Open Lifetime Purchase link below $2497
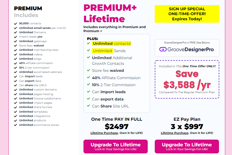The width and height of the screenshot is (232, 155). click(104, 133)
